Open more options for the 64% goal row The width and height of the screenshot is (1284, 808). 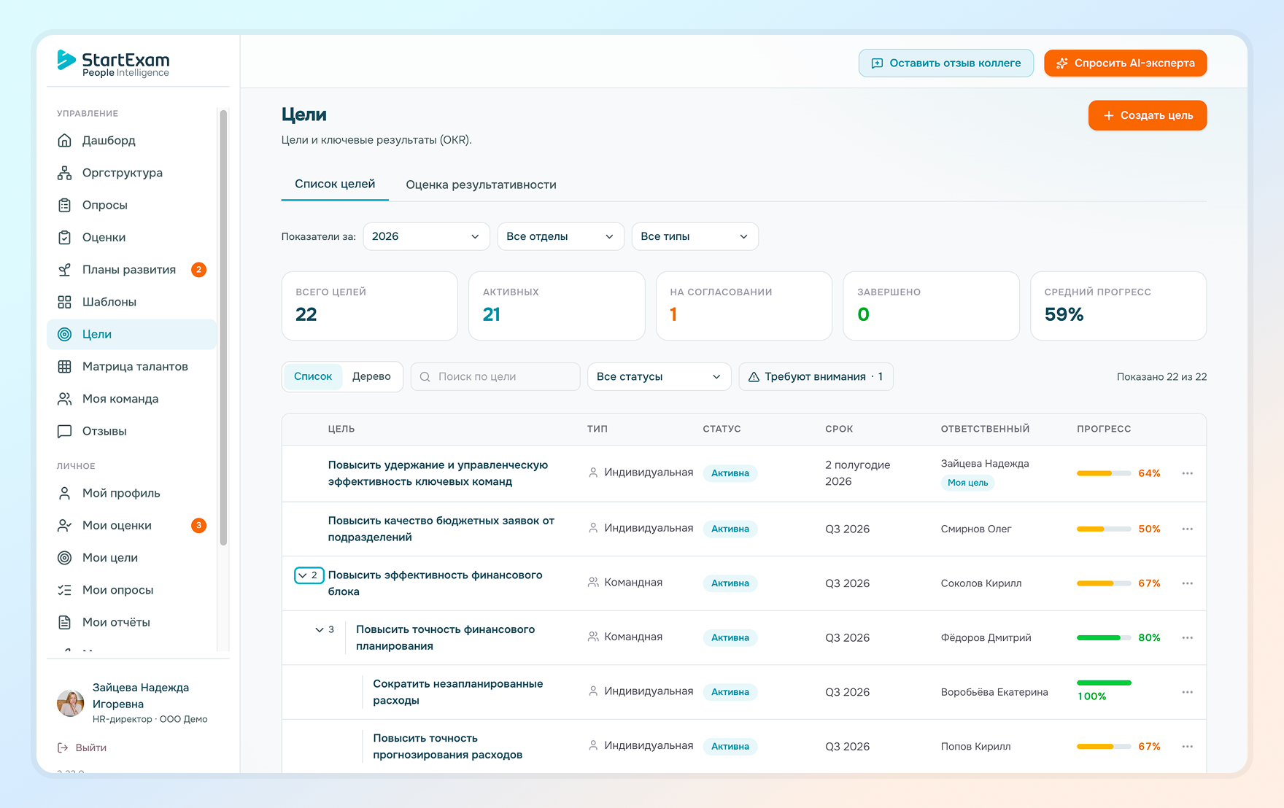pos(1188,473)
